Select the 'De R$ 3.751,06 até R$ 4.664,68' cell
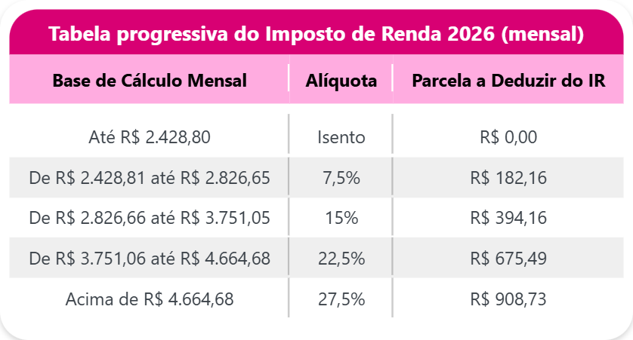Image resolution: width=633 pixels, height=340 pixels. pos(150,259)
